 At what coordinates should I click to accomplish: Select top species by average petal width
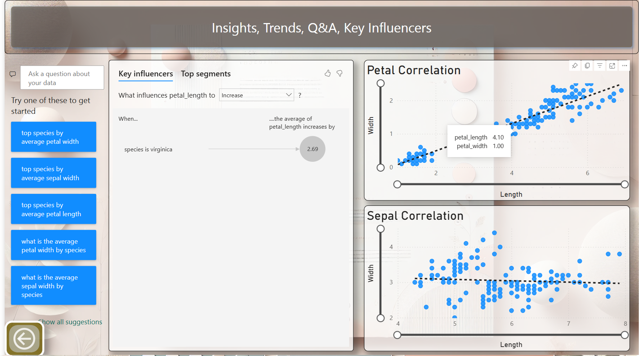[x=54, y=137]
